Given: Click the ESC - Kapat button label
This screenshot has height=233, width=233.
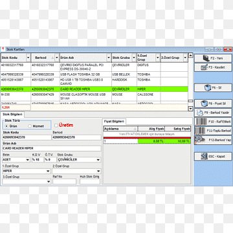Looking at the screenshot, I should click(x=217, y=157).
